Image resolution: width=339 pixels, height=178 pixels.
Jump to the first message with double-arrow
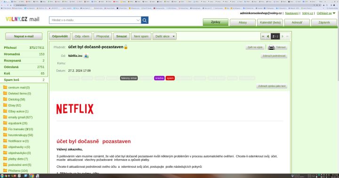point(263,37)
